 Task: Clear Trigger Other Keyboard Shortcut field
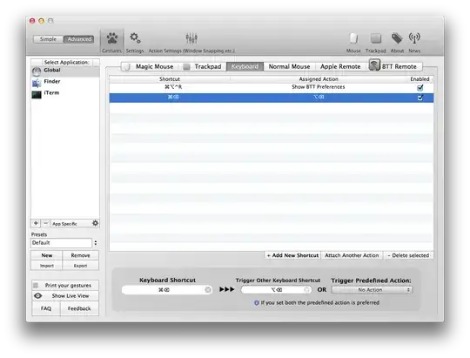pos(306,289)
